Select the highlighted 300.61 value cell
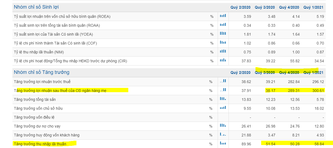The width and height of the screenshot is (333, 148). tap(318, 91)
